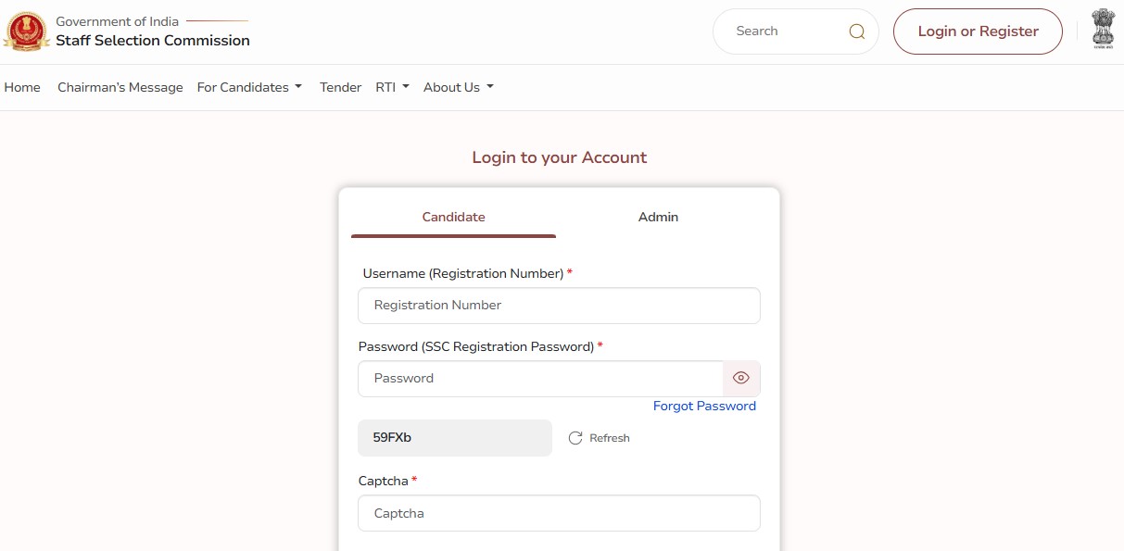
Task: Click the search magnifier icon
Action: click(x=855, y=31)
